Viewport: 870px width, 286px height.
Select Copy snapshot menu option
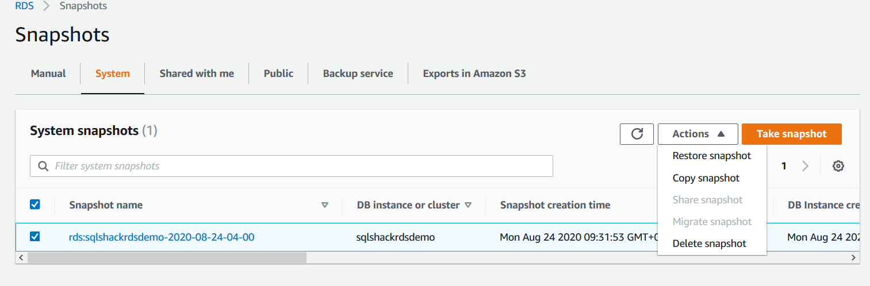[706, 178]
